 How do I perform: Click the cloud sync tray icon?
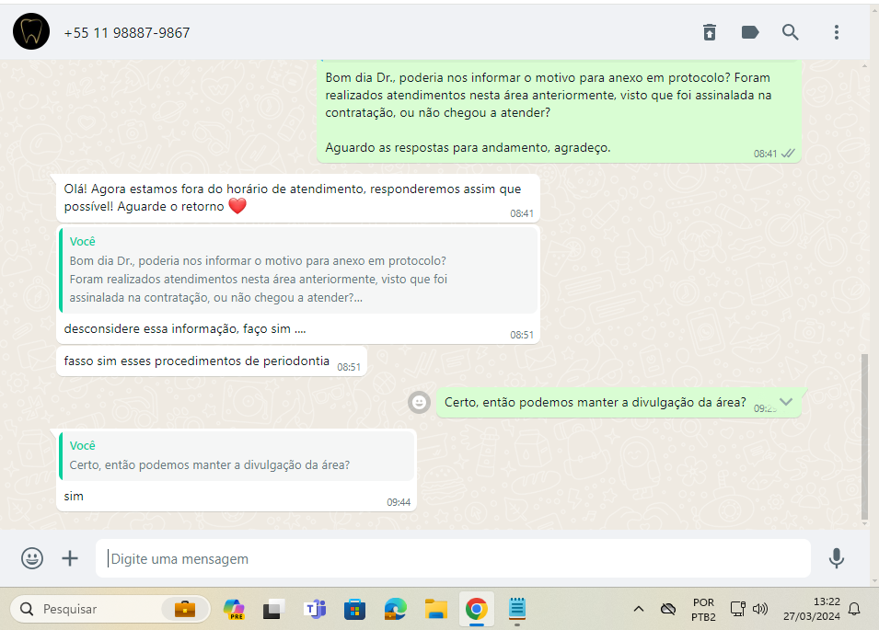point(667,609)
